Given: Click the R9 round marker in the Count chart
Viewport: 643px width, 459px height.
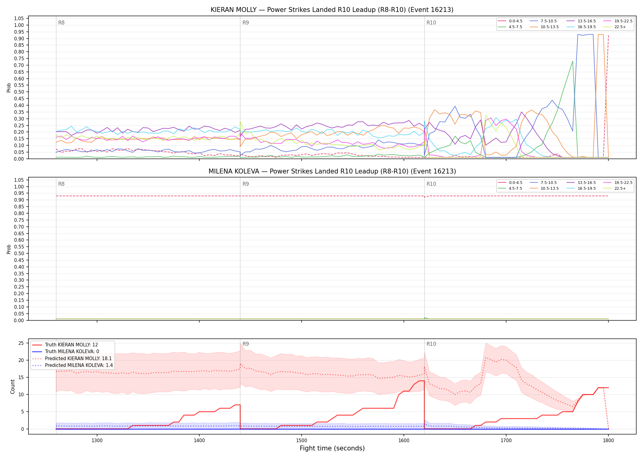Looking at the screenshot, I should pos(246,344).
